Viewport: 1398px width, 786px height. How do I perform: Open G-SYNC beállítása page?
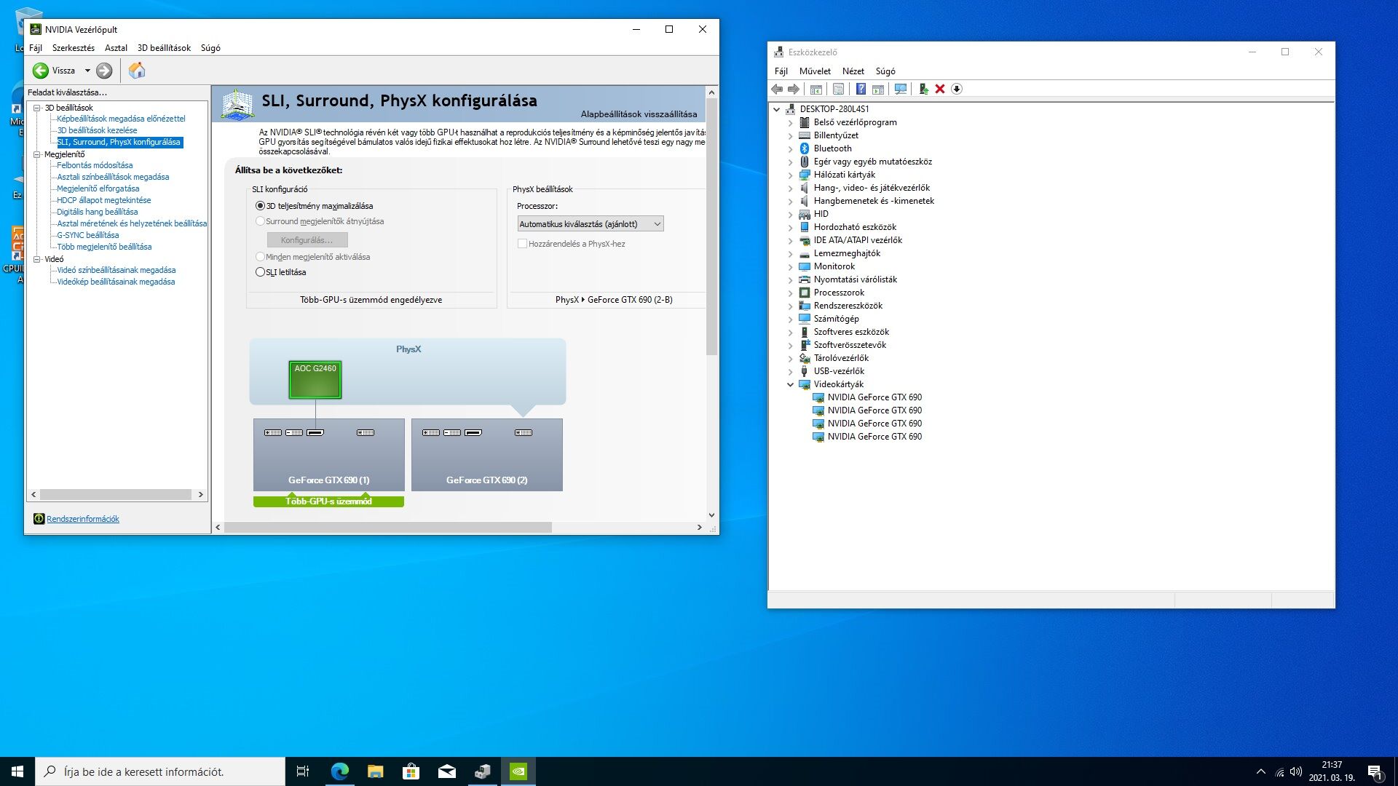88,235
